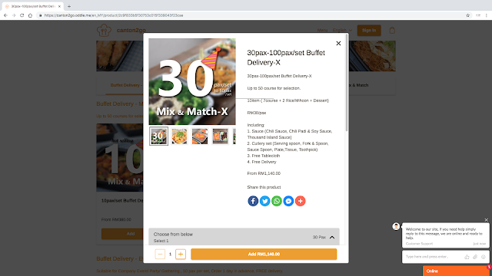Click the canton2go chef hat logo
The height and width of the screenshot is (276, 492).
(104, 31)
